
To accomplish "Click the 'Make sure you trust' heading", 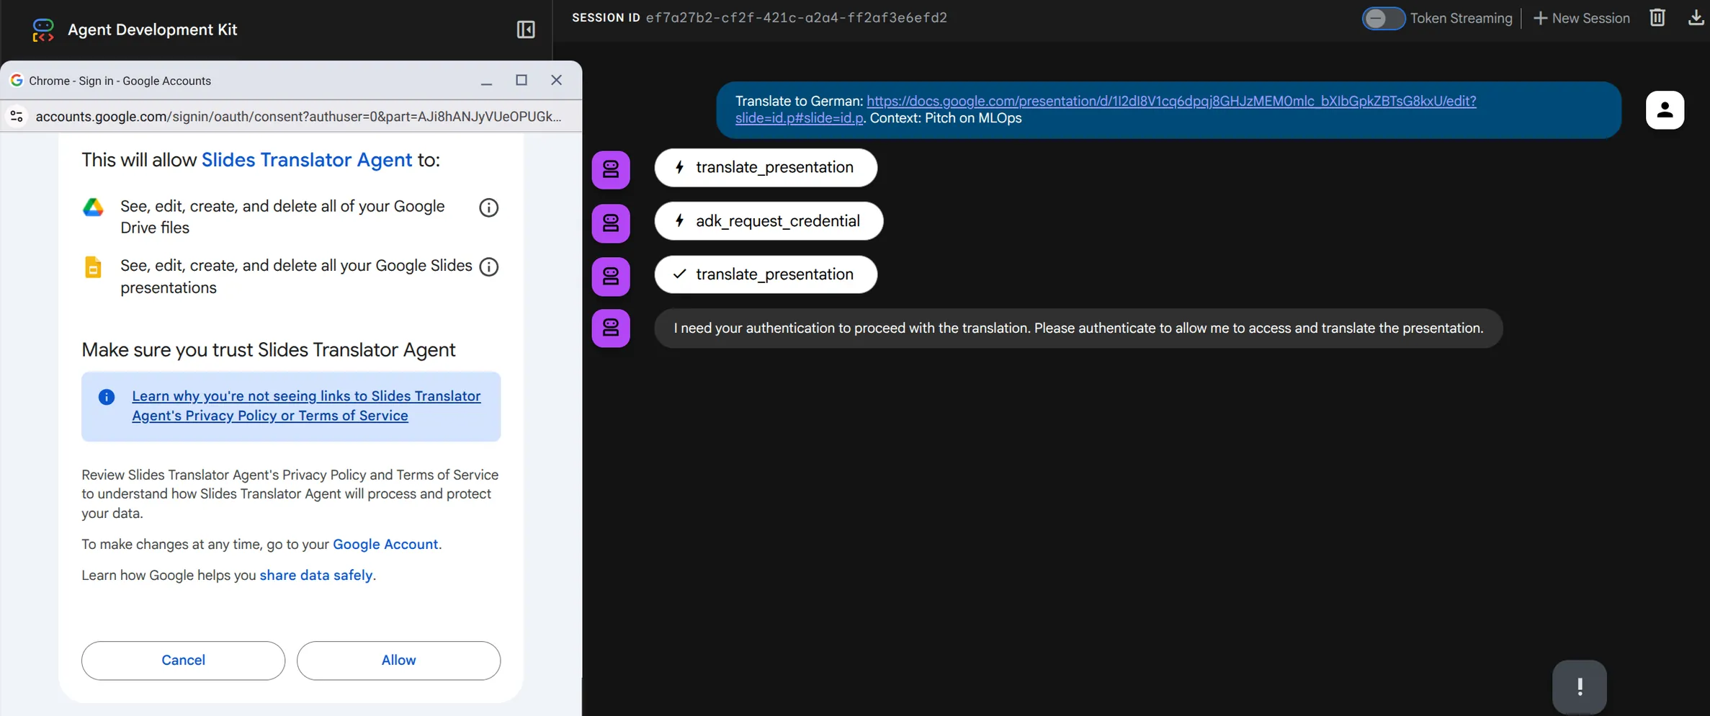I will coord(269,350).
